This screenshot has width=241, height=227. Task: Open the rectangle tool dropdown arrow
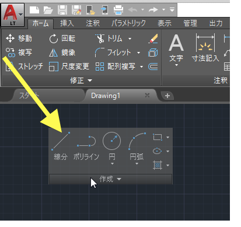[x=167, y=137]
